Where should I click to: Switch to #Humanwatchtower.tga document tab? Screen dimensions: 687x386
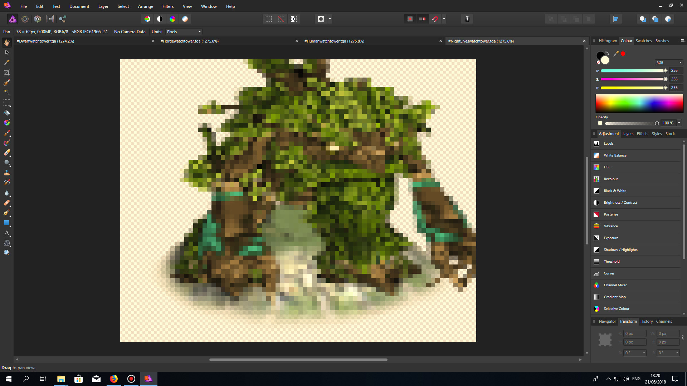point(334,41)
